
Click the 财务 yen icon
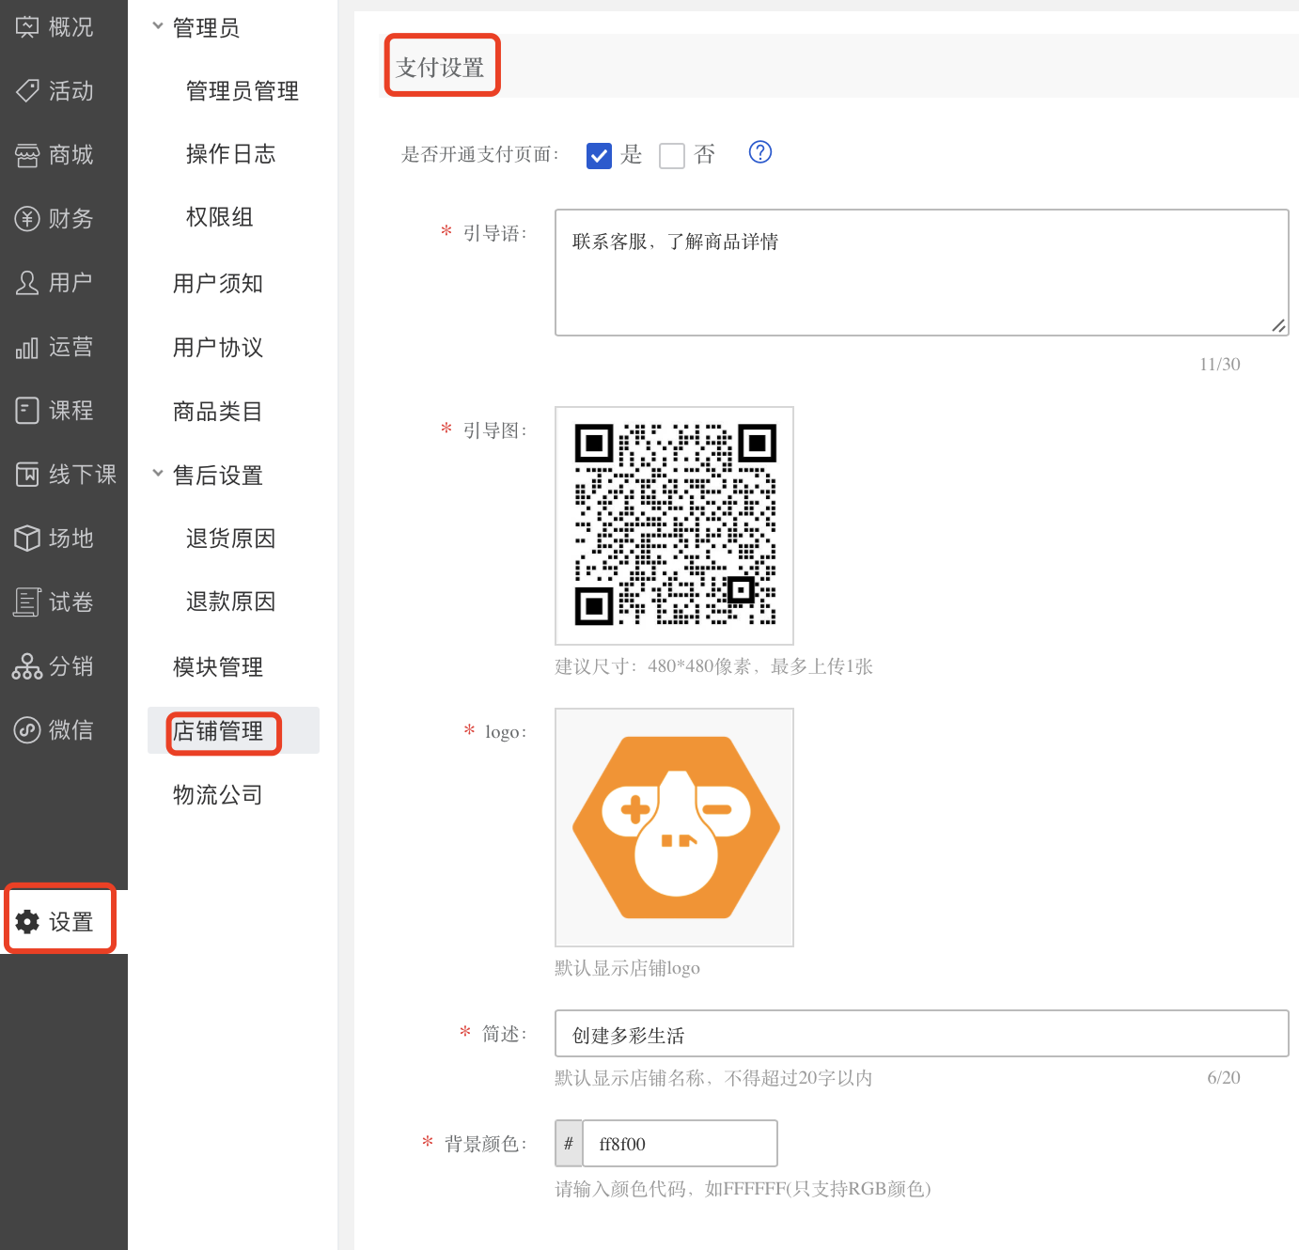pyautogui.click(x=27, y=219)
